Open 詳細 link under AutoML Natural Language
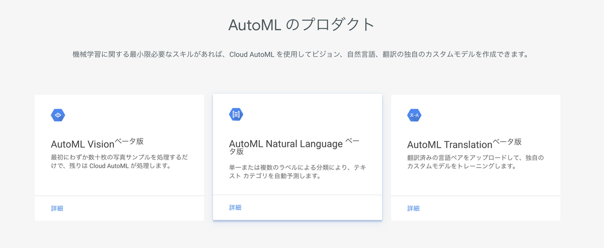 [x=236, y=207]
